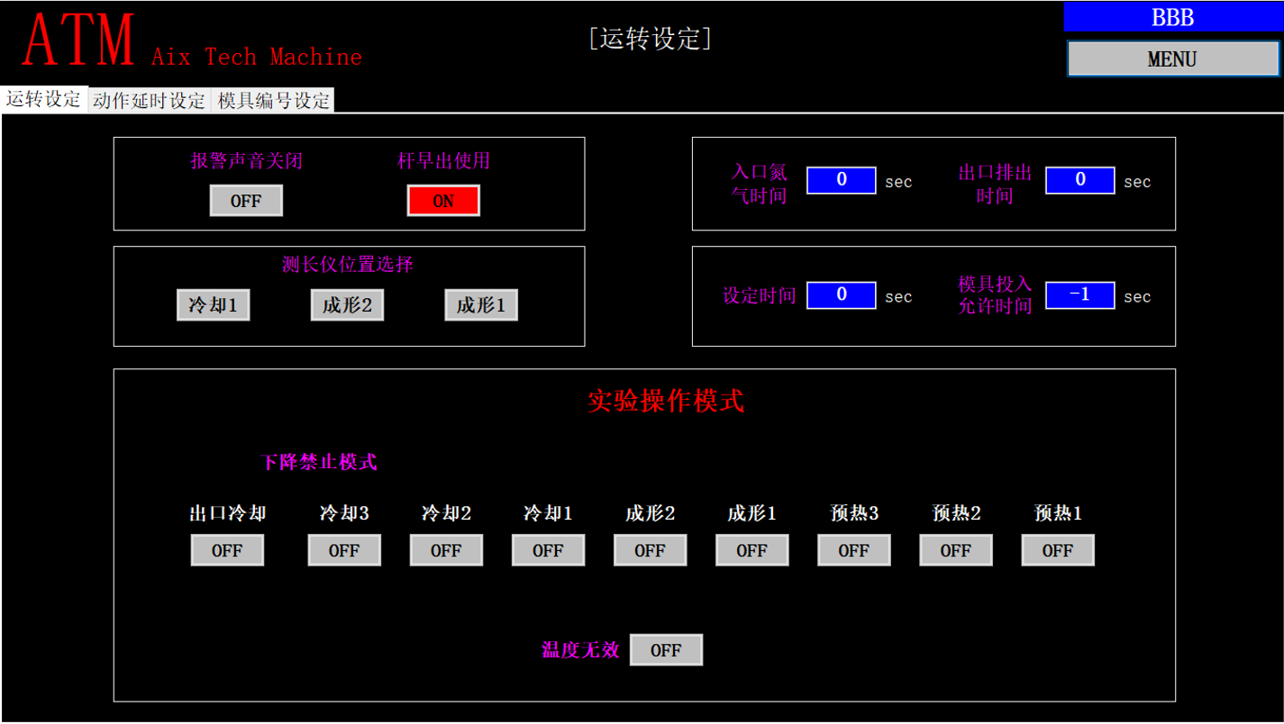Switch to the 动作延时设定 tab
Viewport: 1284px width, 724px height.
(150, 100)
